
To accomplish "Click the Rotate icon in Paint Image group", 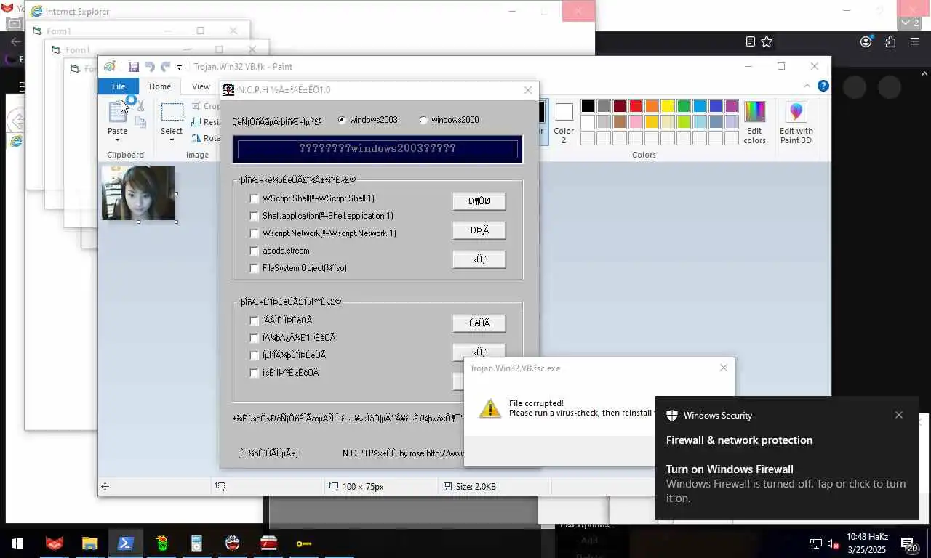I will [x=197, y=138].
